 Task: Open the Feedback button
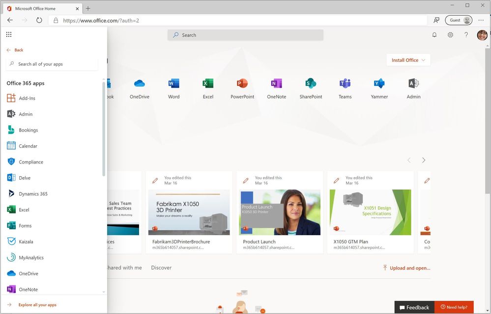tap(414, 308)
